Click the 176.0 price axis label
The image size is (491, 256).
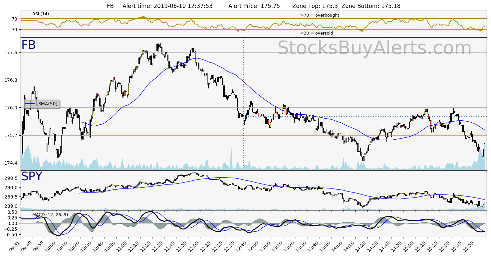pos(11,108)
